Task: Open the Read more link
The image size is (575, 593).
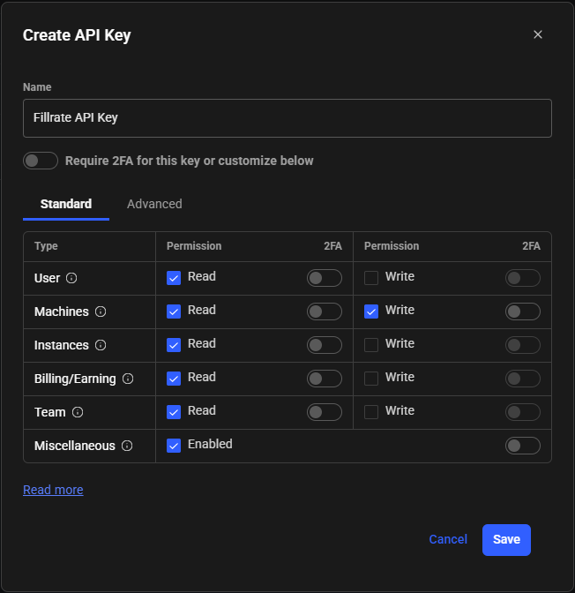Action: tap(53, 490)
